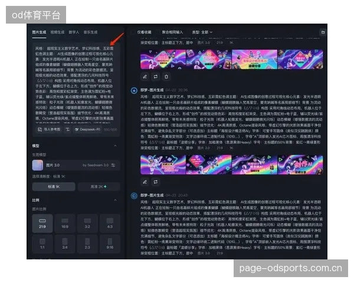Click the avatar icon beside 20:36 post
Viewport: 354px width, 283px height.
134,90
